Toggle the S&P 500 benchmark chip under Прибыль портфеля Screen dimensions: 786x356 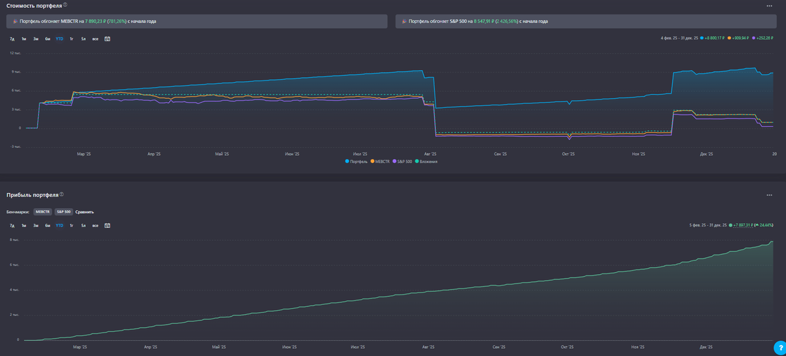(64, 211)
